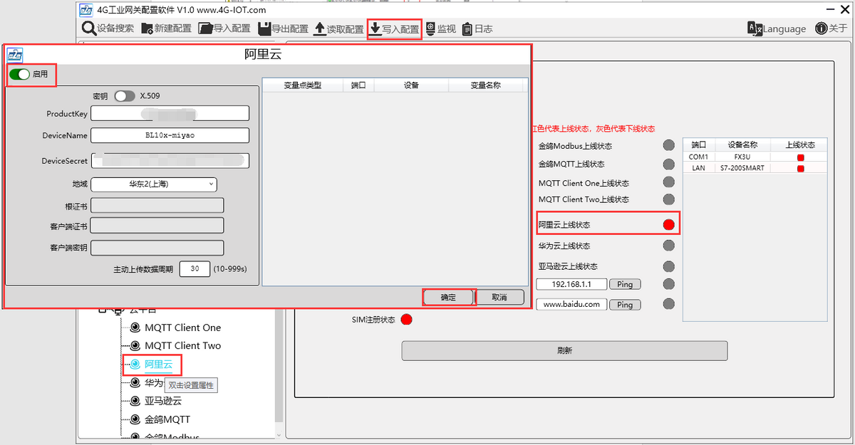Viewport: 855px width, 445px height.
Task: Click the 上线状态 column header
Action: click(x=800, y=145)
